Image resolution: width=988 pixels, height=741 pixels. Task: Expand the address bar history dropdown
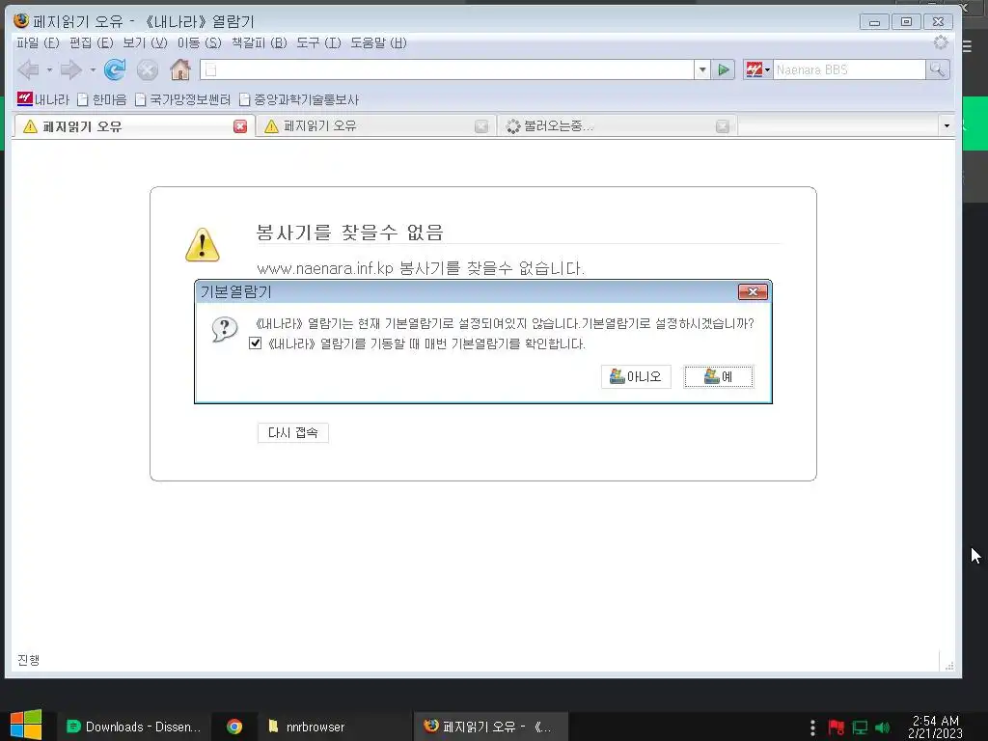702,69
